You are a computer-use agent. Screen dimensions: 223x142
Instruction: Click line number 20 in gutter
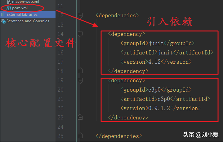[60, 90]
